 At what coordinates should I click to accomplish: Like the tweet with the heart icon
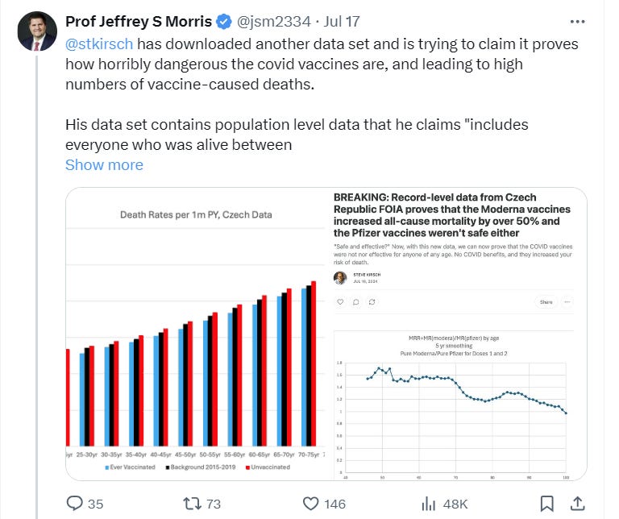[x=311, y=503]
